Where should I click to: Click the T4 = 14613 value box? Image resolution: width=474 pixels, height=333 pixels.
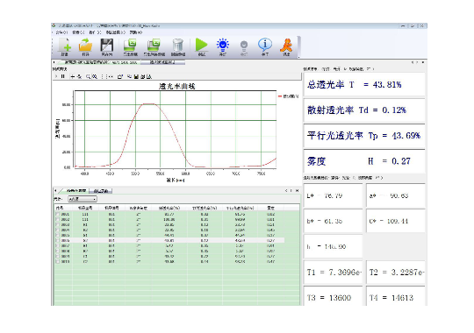click(395, 297)
